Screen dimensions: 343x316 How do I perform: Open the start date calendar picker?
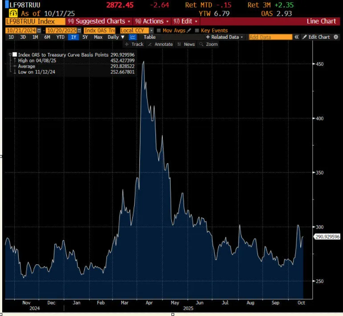[39, 30]
